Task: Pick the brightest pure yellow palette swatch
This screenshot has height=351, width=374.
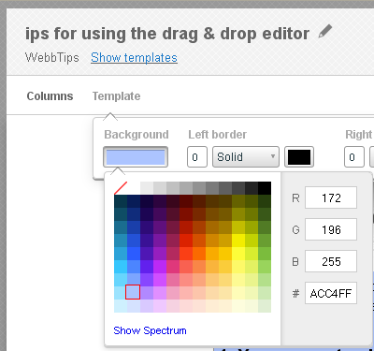Action: (238, 254)
